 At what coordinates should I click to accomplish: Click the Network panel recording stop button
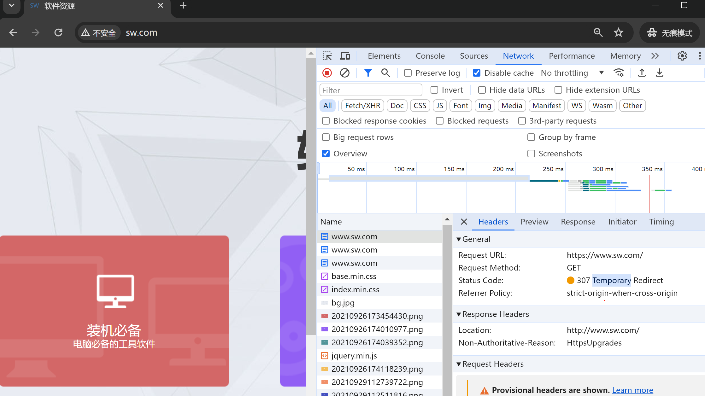(x=328, y=73)
